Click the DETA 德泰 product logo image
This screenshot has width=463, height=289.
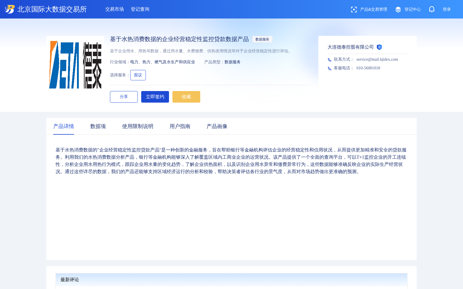pyautogui.click(x=75, y=65)
